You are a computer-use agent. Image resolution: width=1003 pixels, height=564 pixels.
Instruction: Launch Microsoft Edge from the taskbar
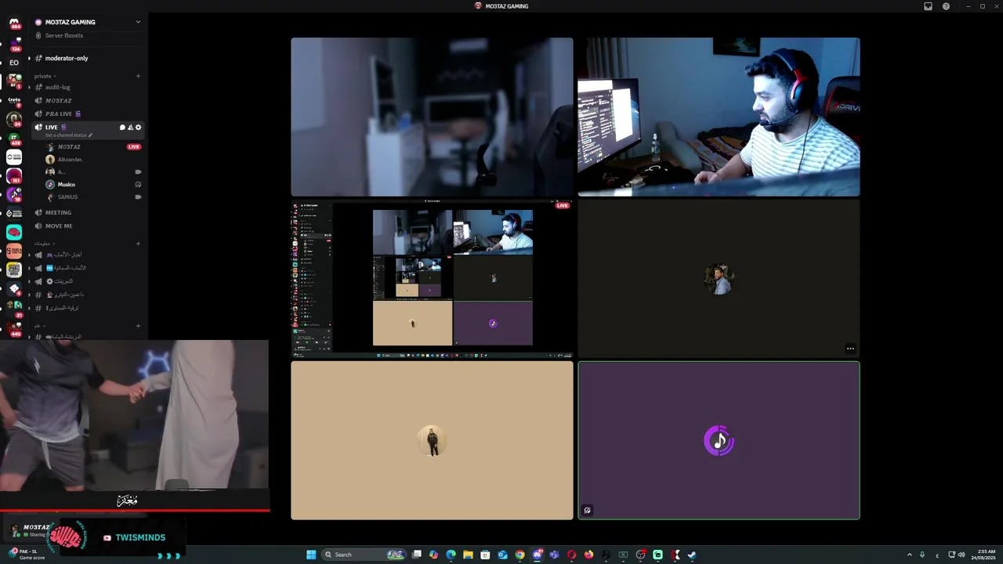pyautogui.click(x=451, y=555)
